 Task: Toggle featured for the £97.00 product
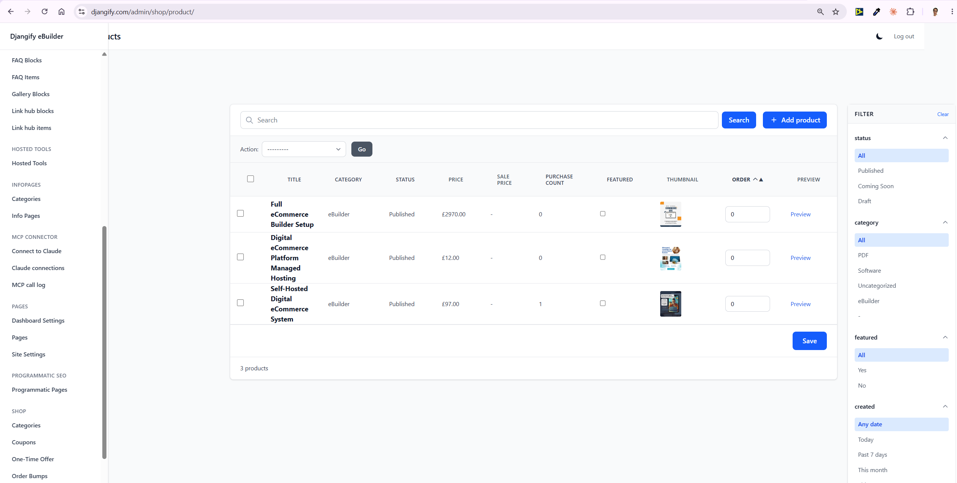(x=603, y=303)
